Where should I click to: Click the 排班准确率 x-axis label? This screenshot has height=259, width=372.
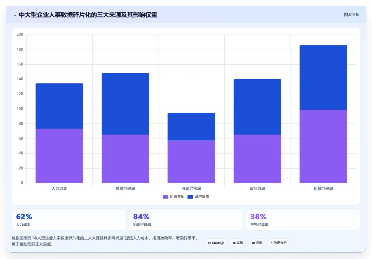(125, 189)
